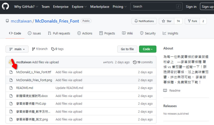Open the Readme link in About

172,91
